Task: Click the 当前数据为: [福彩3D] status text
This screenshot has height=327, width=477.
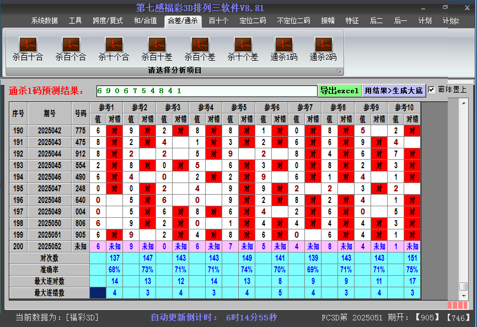Action: (57, 318)
